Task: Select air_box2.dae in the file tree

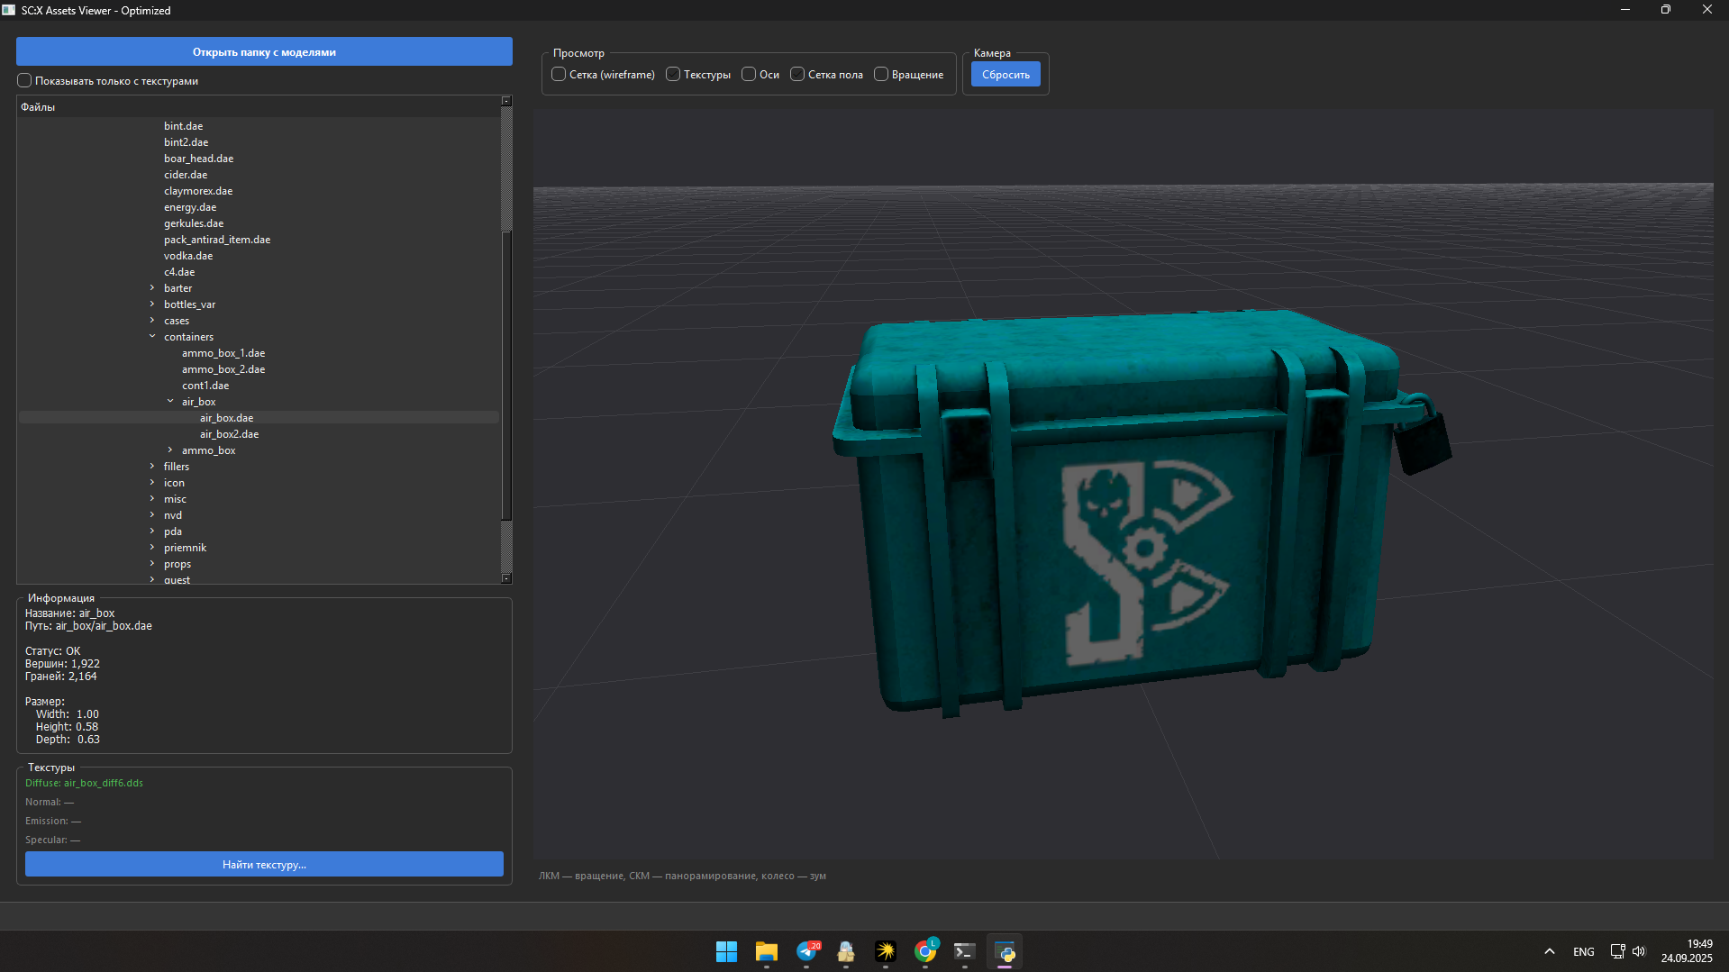Action: coord(229,434)
